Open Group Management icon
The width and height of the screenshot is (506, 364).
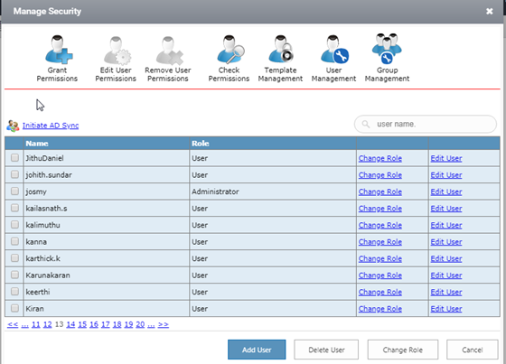[x=387, y=49]
